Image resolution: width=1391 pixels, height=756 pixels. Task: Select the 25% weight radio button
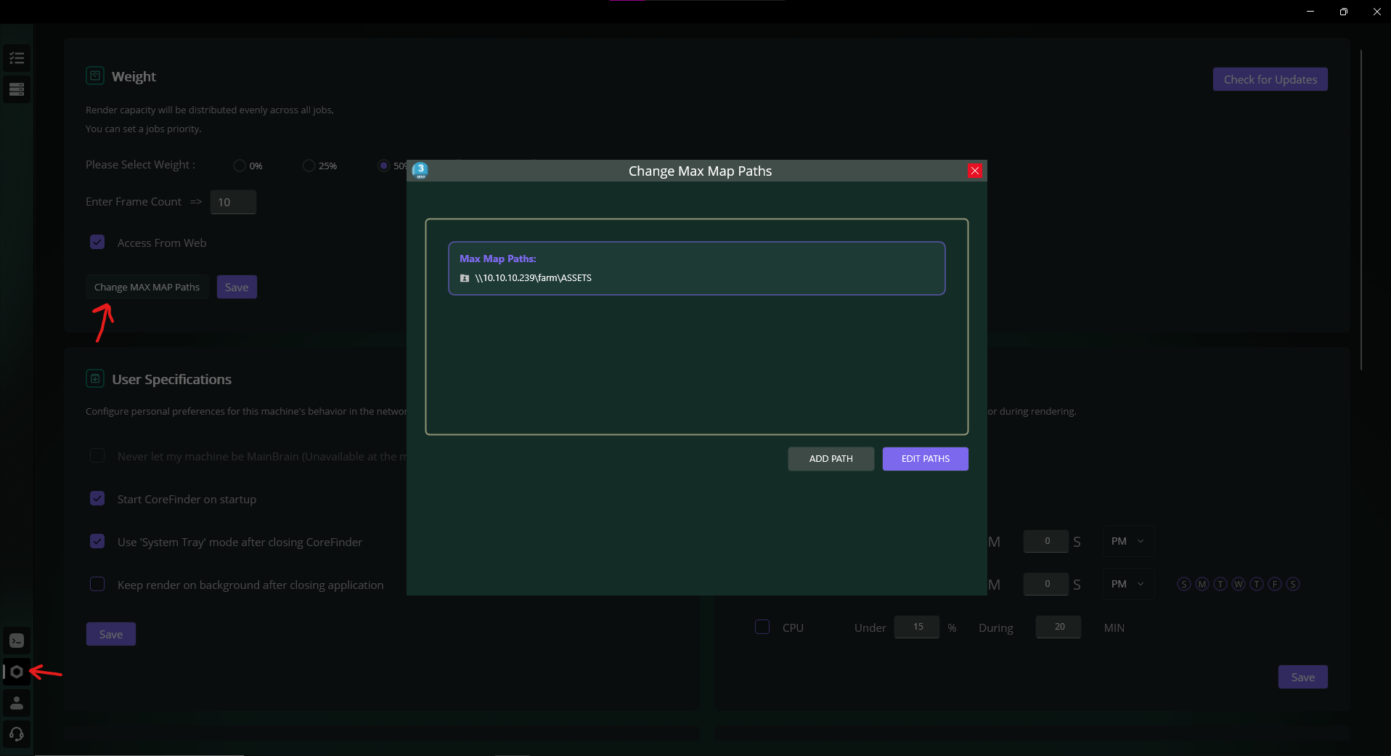[309, 166]
